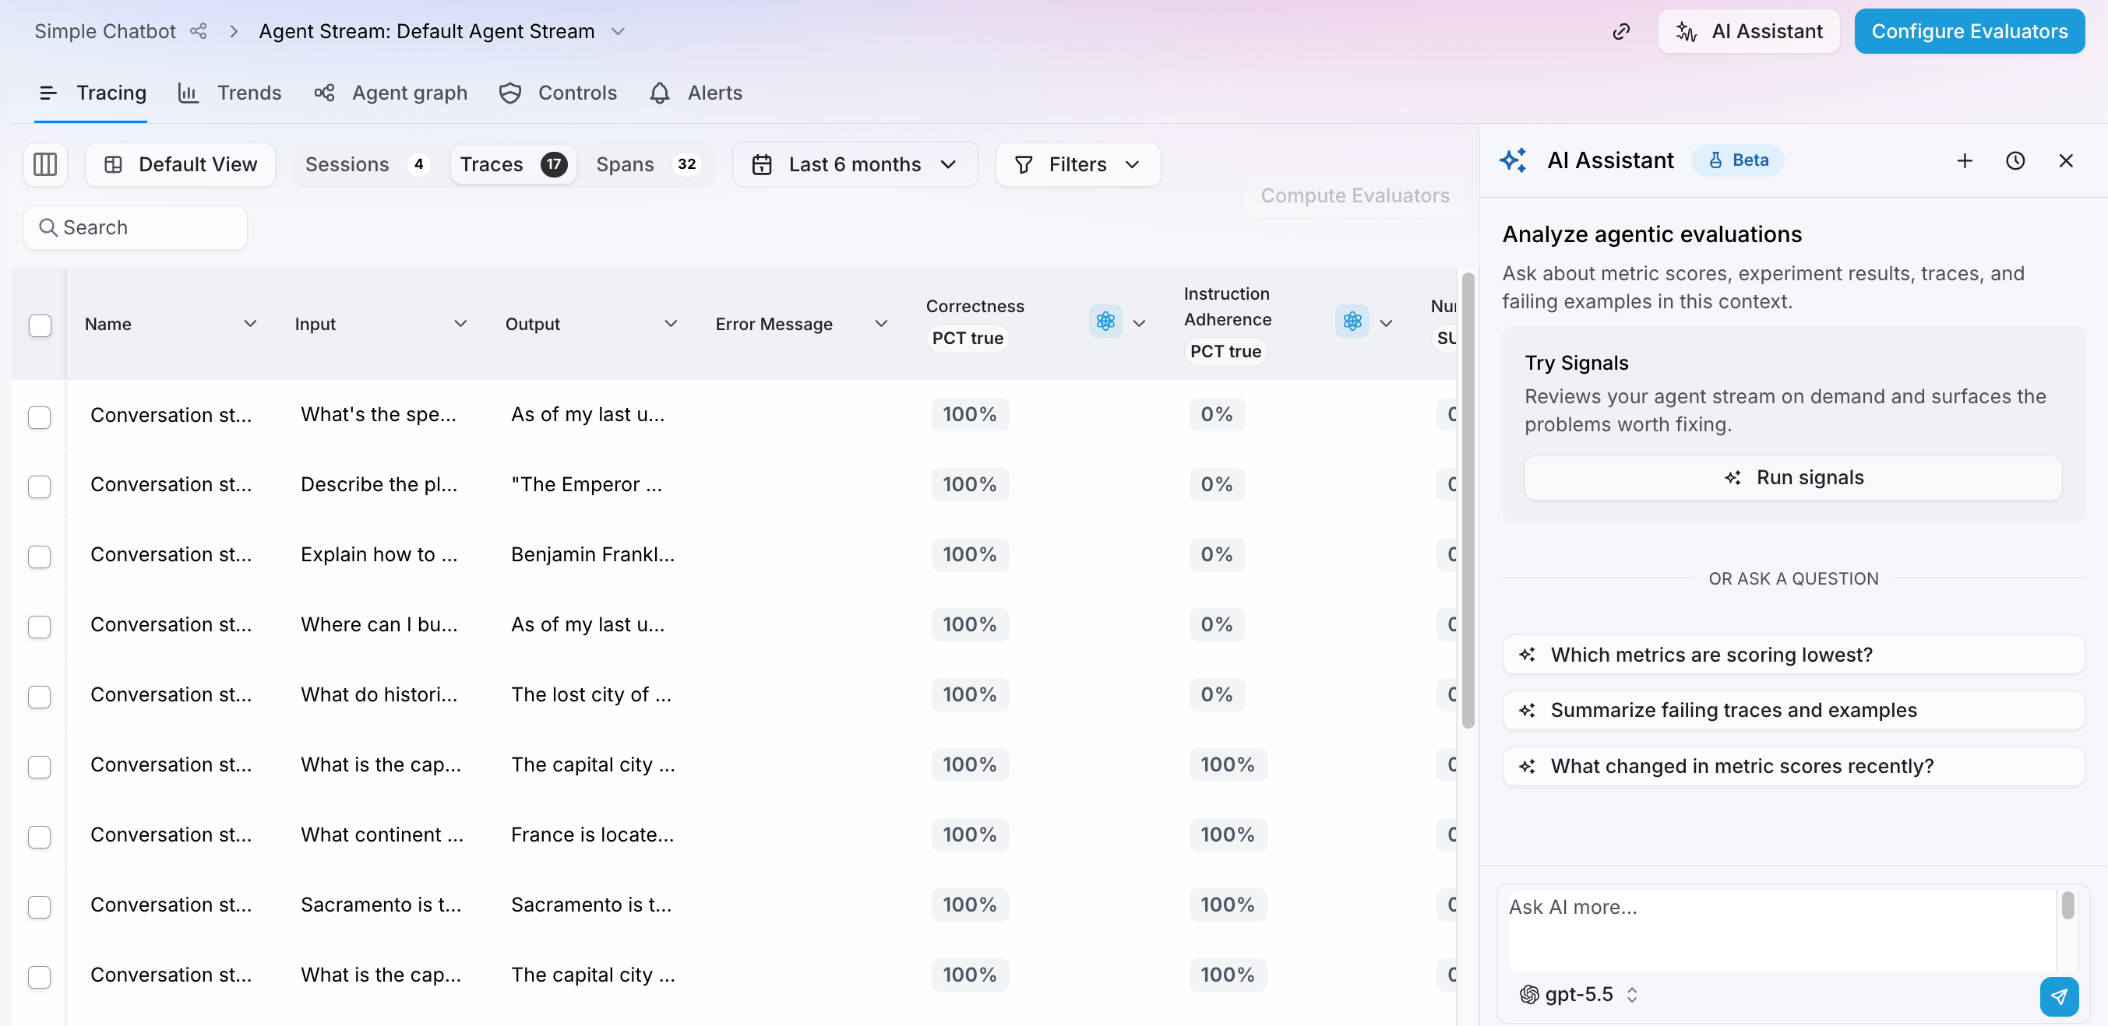Screen dimensions: 2108x1026
Task: Select the Spans tab
Action: click(x=647, y=164)
